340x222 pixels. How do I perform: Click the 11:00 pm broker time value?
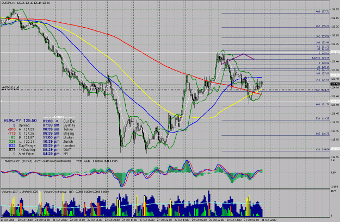(x=51, y=137)
